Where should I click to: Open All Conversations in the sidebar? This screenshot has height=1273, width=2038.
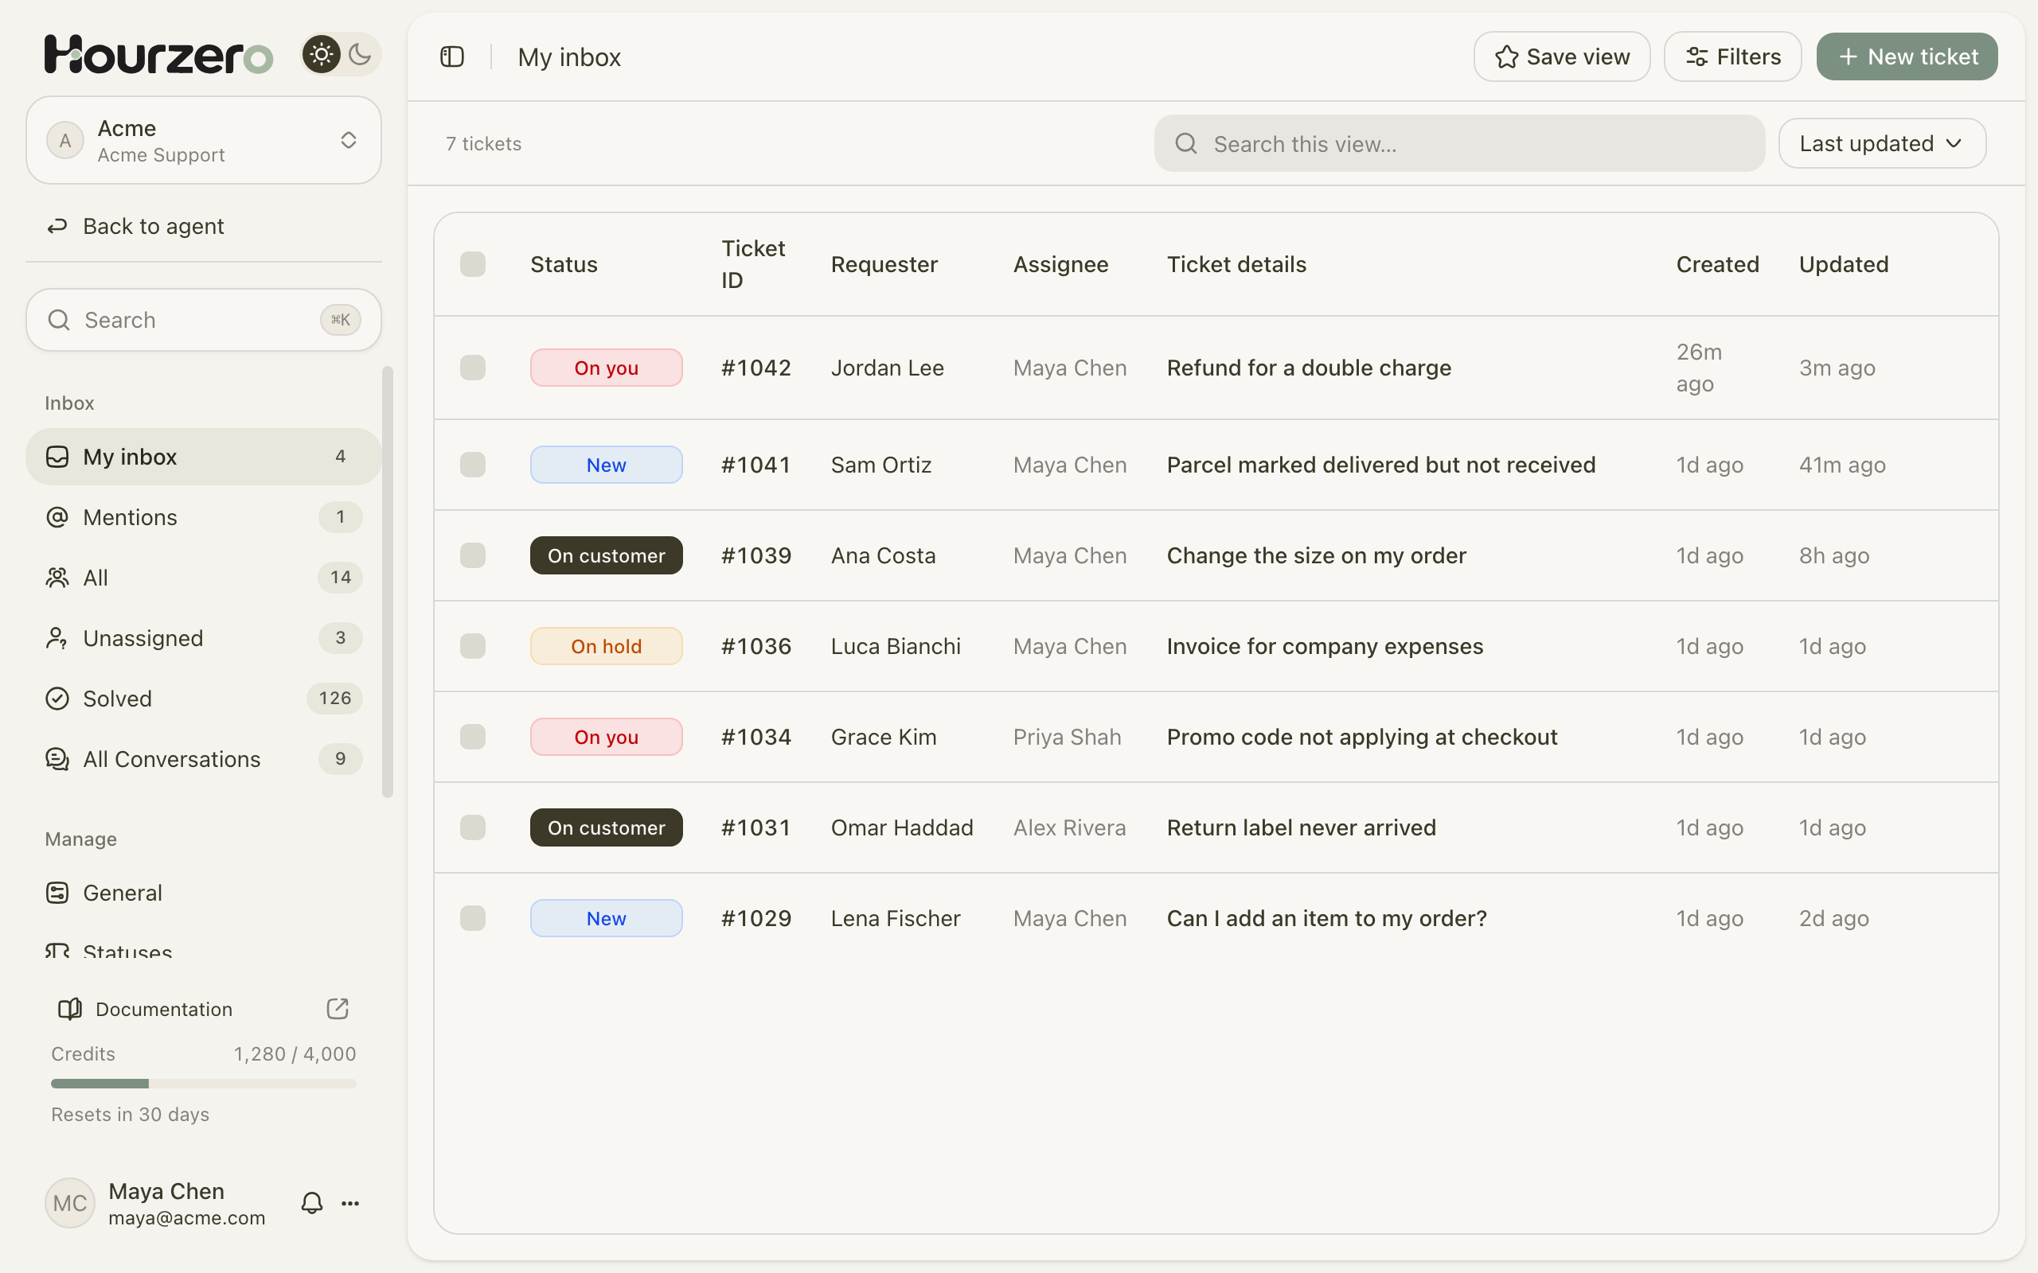[204, 759]
